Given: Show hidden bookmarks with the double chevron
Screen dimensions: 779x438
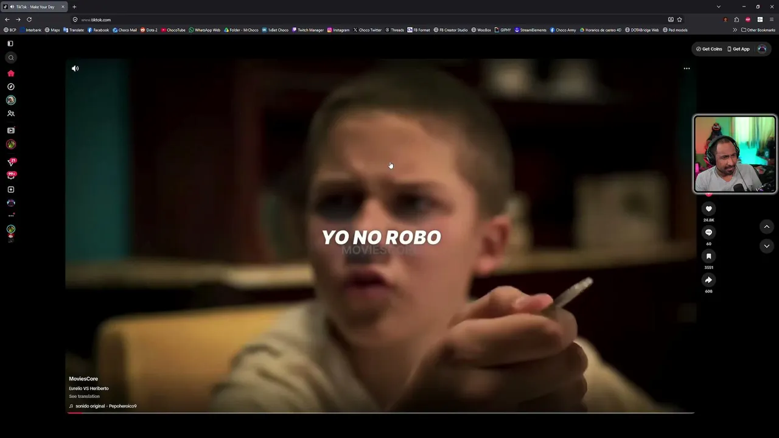Looking at the screenshot, I should coord(735,30).
